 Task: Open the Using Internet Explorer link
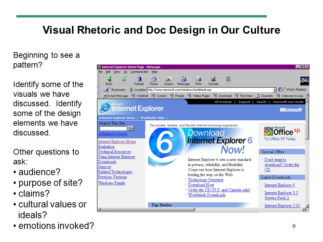[x=116, y=157]
